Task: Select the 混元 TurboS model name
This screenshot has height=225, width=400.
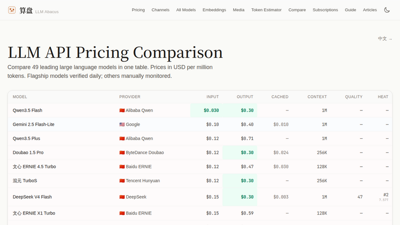Action: [25, 180]
